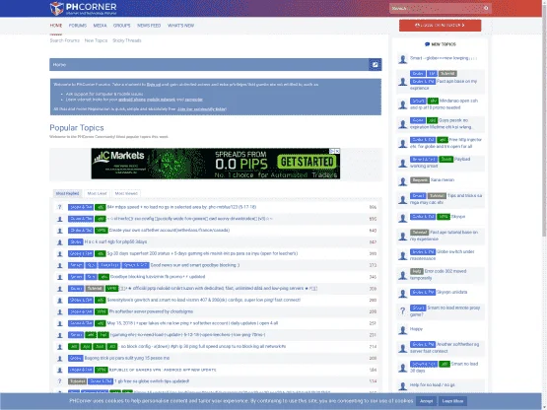Open 'Hack surf 4gb' topic
Viewport: 547px width, 410px height.
pos(115,241)
